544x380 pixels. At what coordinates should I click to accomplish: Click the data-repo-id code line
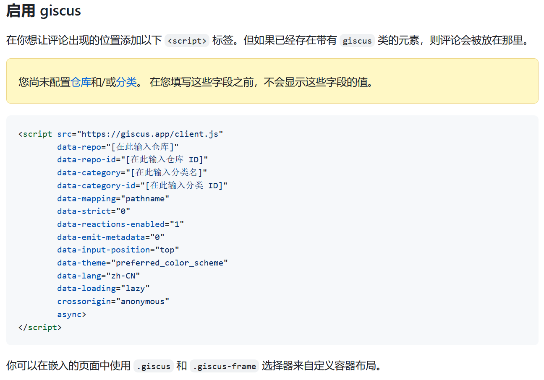[133, 160]
